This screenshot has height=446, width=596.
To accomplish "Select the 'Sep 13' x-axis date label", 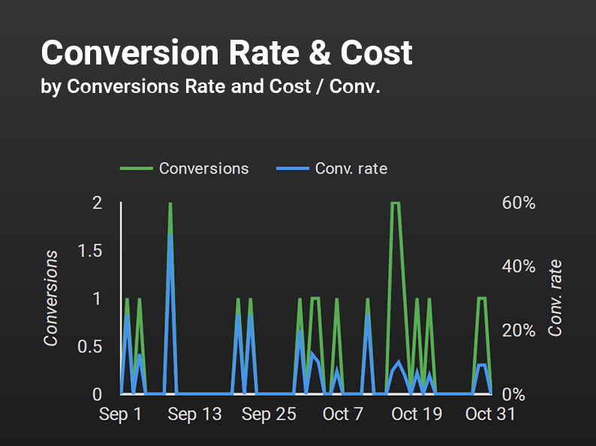I will tap(194, 415).
